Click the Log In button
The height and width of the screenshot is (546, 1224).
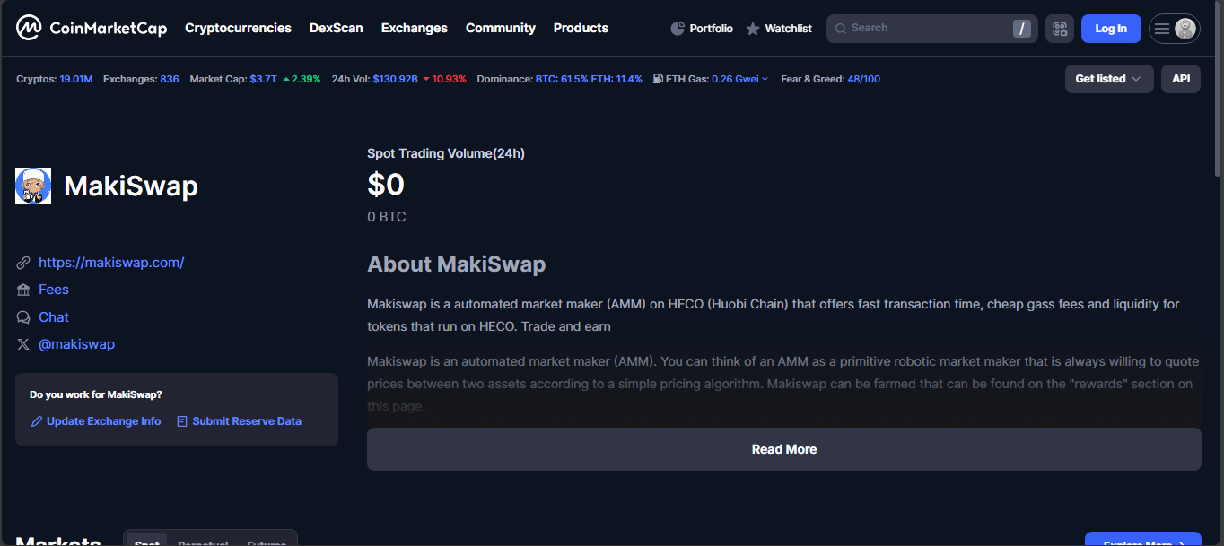click(x=1110, y=29)
